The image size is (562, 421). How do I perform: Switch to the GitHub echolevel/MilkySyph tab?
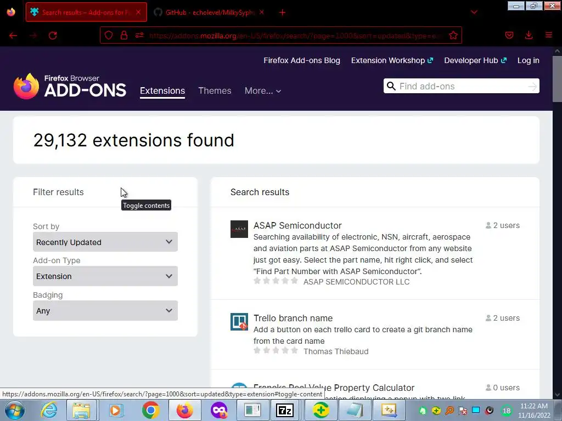point(209,12)
